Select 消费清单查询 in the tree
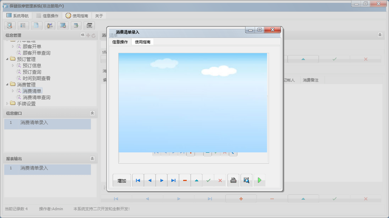The width and height of the screenshot is (389, 218). (36, 97)
